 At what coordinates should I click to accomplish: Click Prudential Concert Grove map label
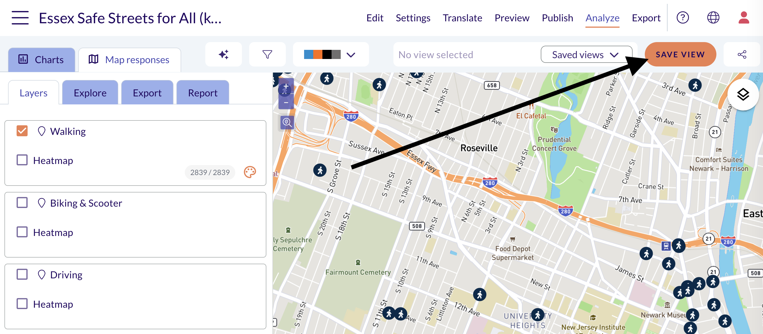click(554, 144)
